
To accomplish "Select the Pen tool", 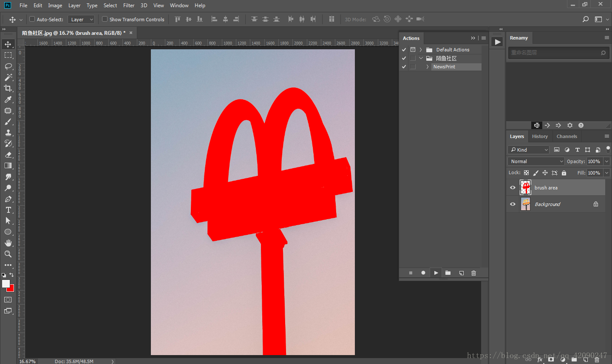I will [x=8, y=199].
